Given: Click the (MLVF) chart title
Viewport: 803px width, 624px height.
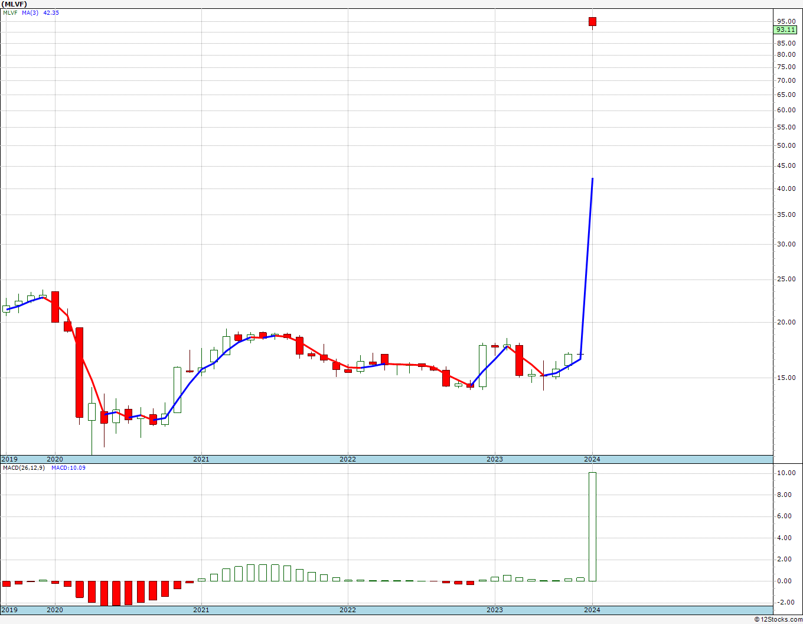Looking at the screenshot, I should click(14, 4).
